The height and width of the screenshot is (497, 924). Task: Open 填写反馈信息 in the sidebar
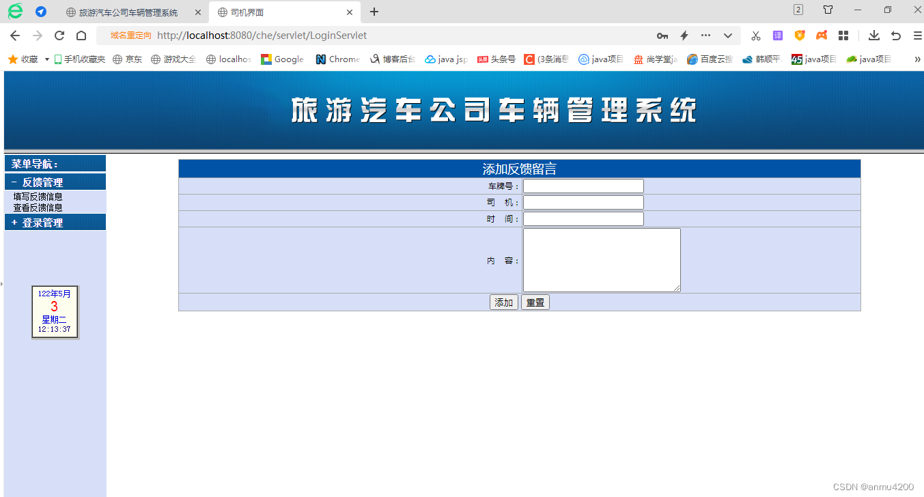click(x=38, y=197)
